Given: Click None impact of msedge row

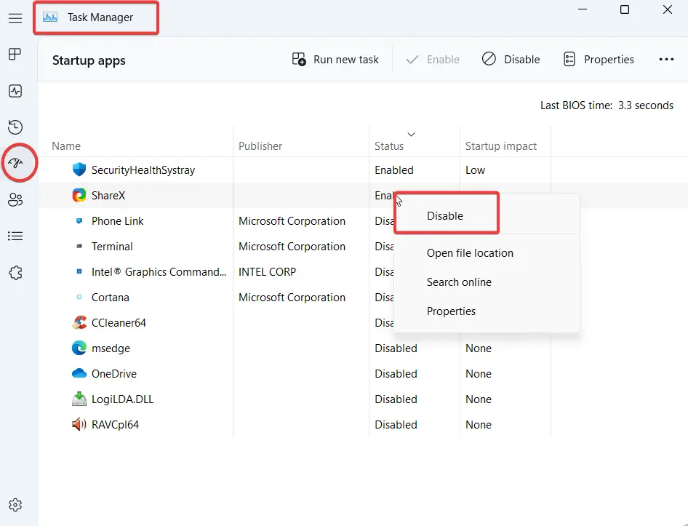Looking at the screenshot, I should pyautogui.click(x=479, y=348).
